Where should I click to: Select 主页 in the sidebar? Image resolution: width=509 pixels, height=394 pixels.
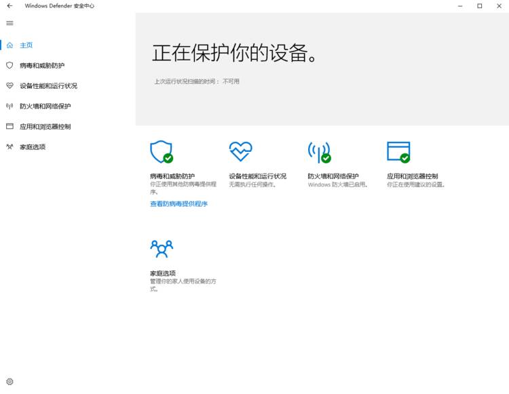[26, 45]
